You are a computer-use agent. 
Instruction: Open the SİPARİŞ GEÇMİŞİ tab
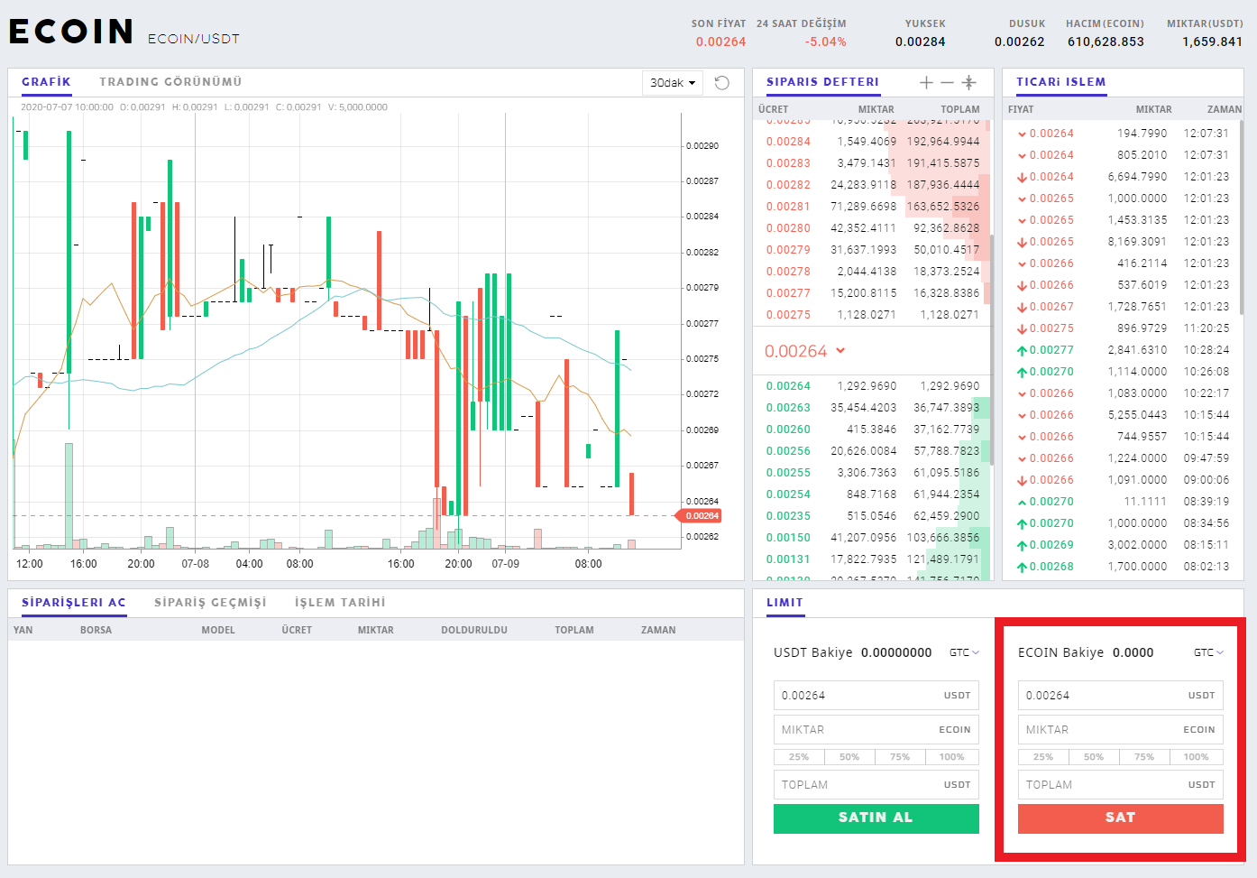click(x=210, y=603)
